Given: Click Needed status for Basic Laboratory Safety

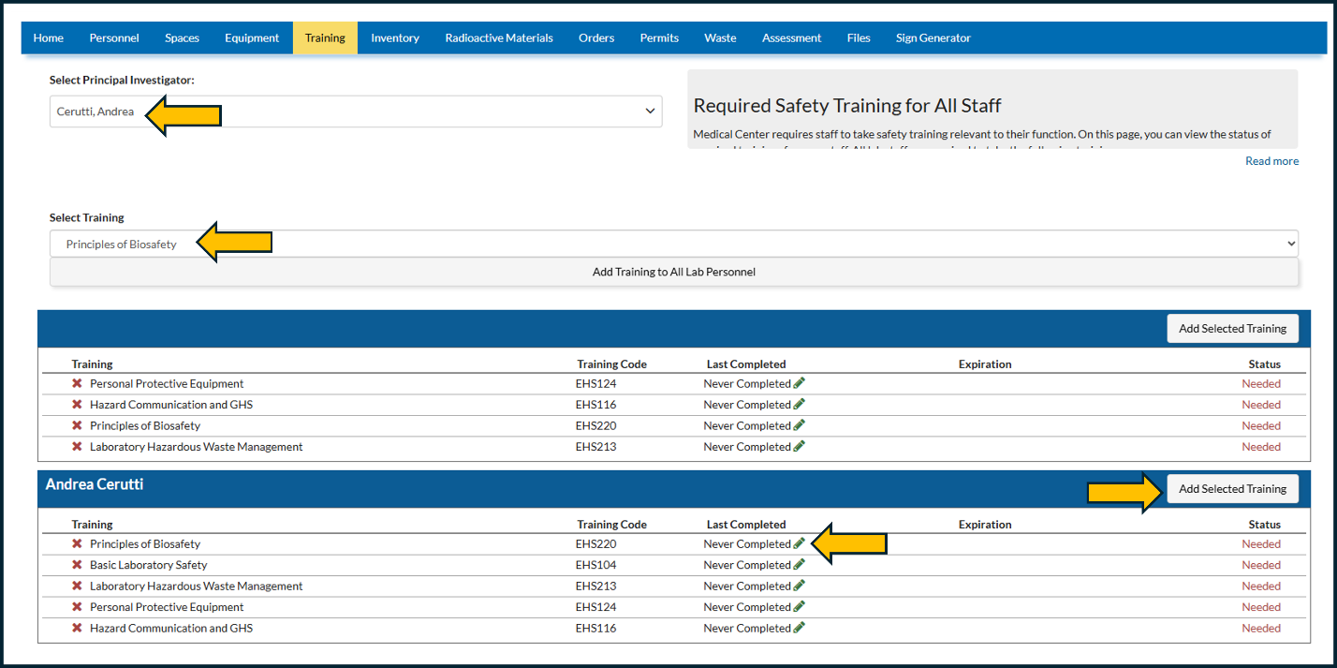Looking at the screenshot, I should pos(1261,565).
